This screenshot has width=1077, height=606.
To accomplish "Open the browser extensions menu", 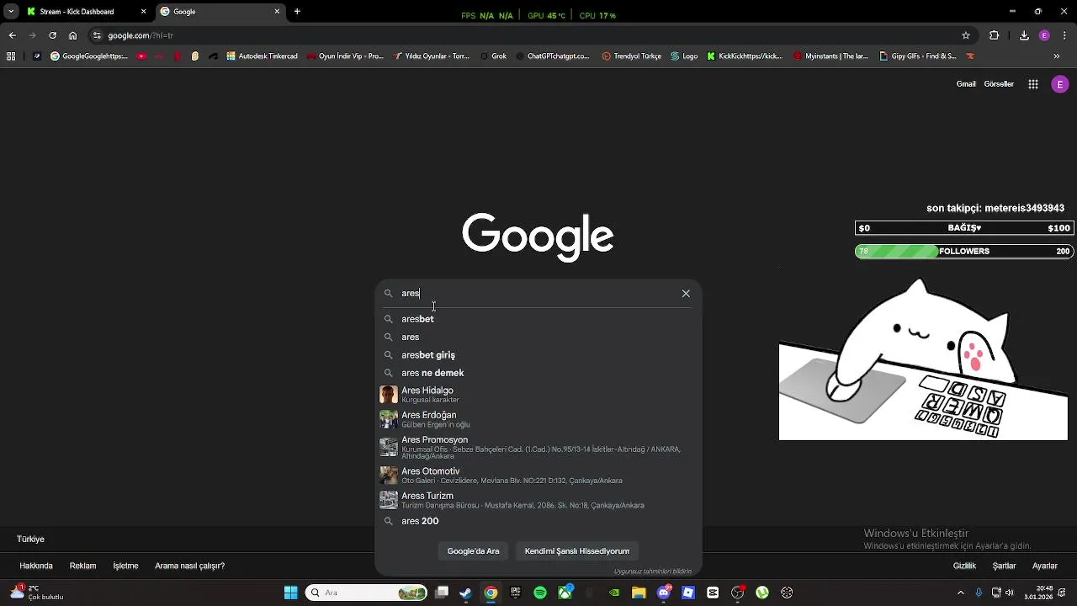I will [x=995, y=35].
